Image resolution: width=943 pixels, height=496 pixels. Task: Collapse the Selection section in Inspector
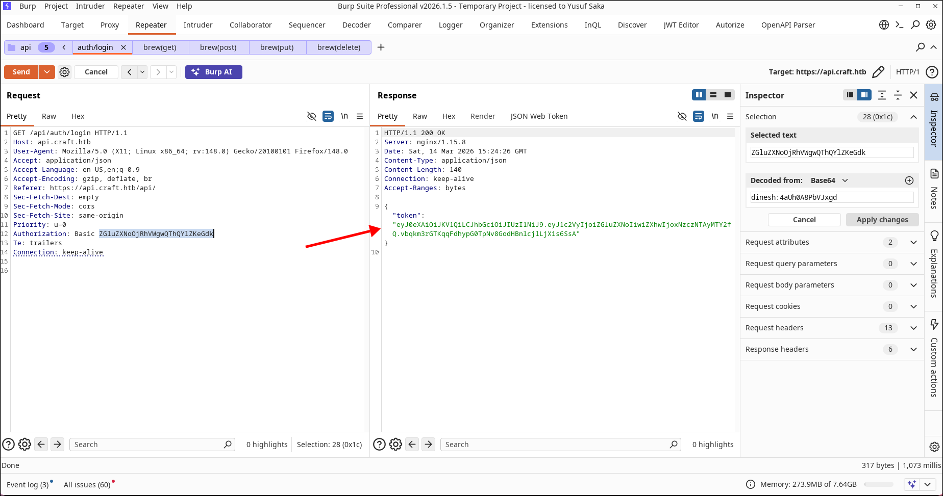click(913, 117)
